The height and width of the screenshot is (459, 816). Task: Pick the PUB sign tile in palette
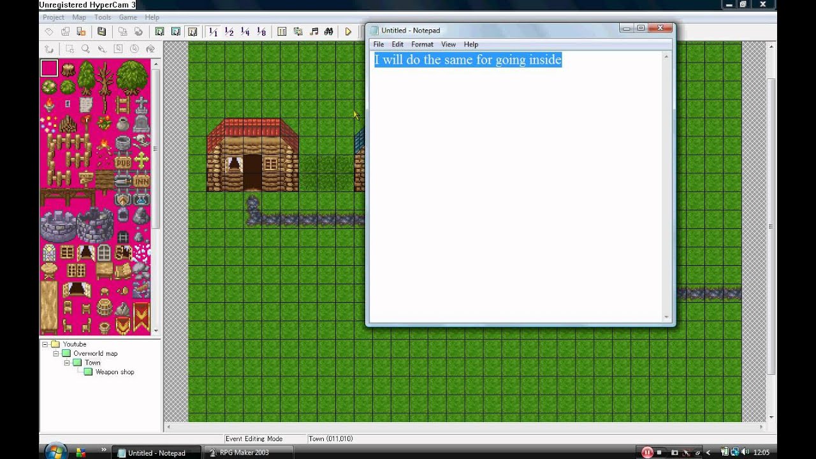(122, 163)
